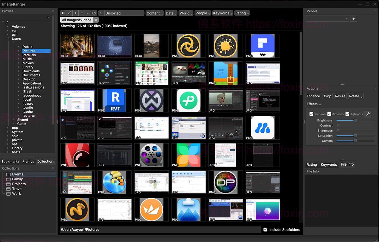The image size is (379, 242).
Task: Click the plus icon to increase thumbnail size
Action: click(x=75, y=13)
